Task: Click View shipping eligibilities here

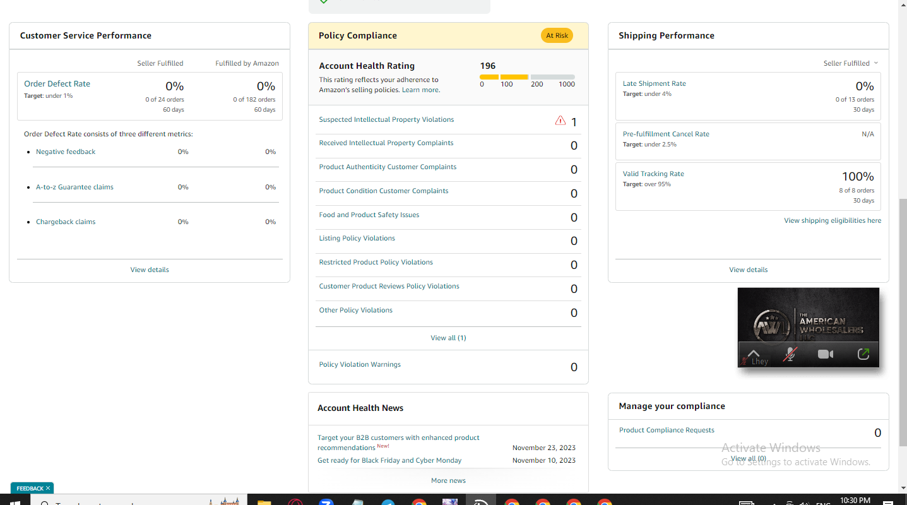Action: 833,220
